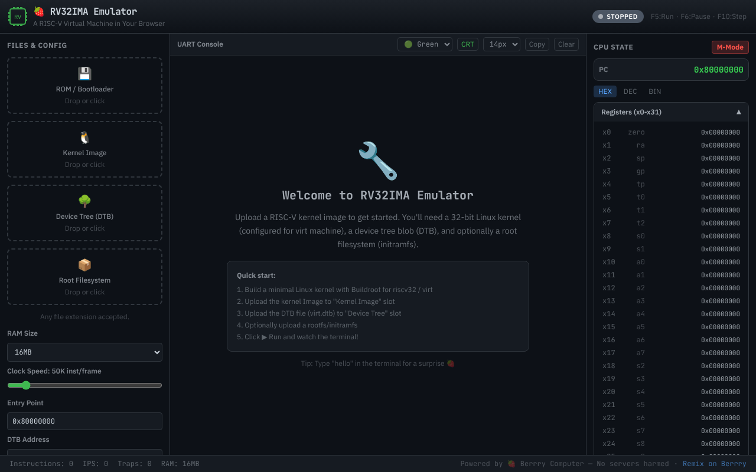This screenshot has width=756, height=472.
Task: Switch register view to HEX
Action: click(x=605, y=91)
